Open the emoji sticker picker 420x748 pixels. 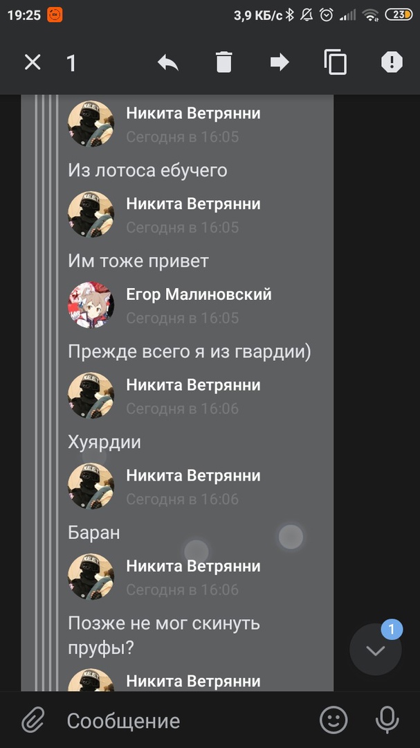(334, 720)
